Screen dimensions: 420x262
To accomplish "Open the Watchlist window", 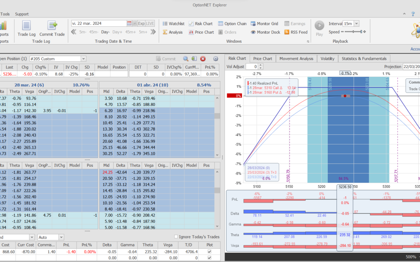I will tap(173, 24).
